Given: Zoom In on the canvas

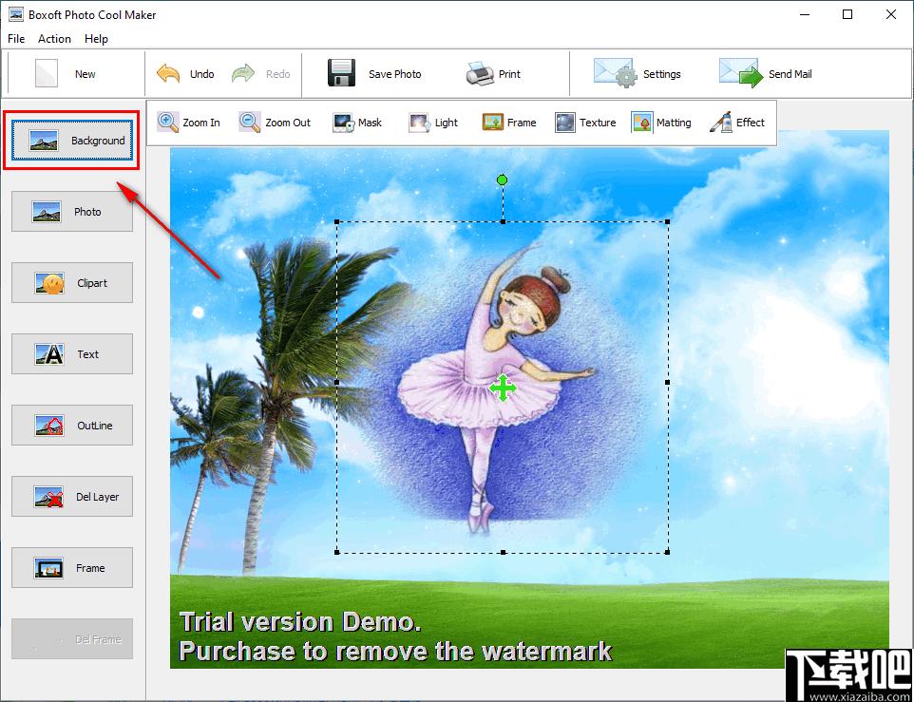Looking at the screenshot, I should click(x=188, y=123).
